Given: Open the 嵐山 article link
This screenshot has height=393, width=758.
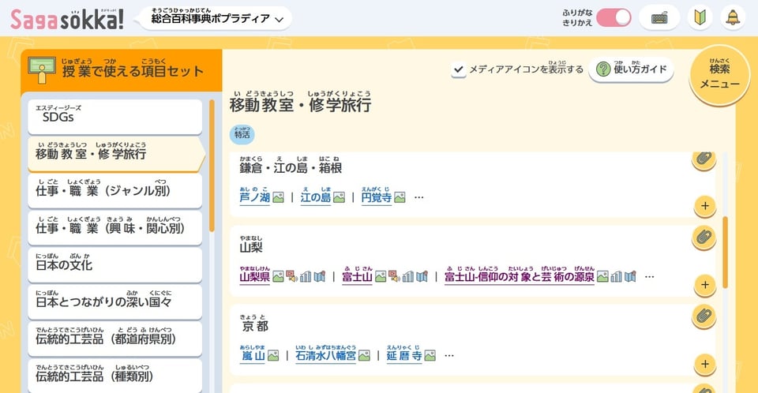Looking at the screenshot, I should coord(253,356).
